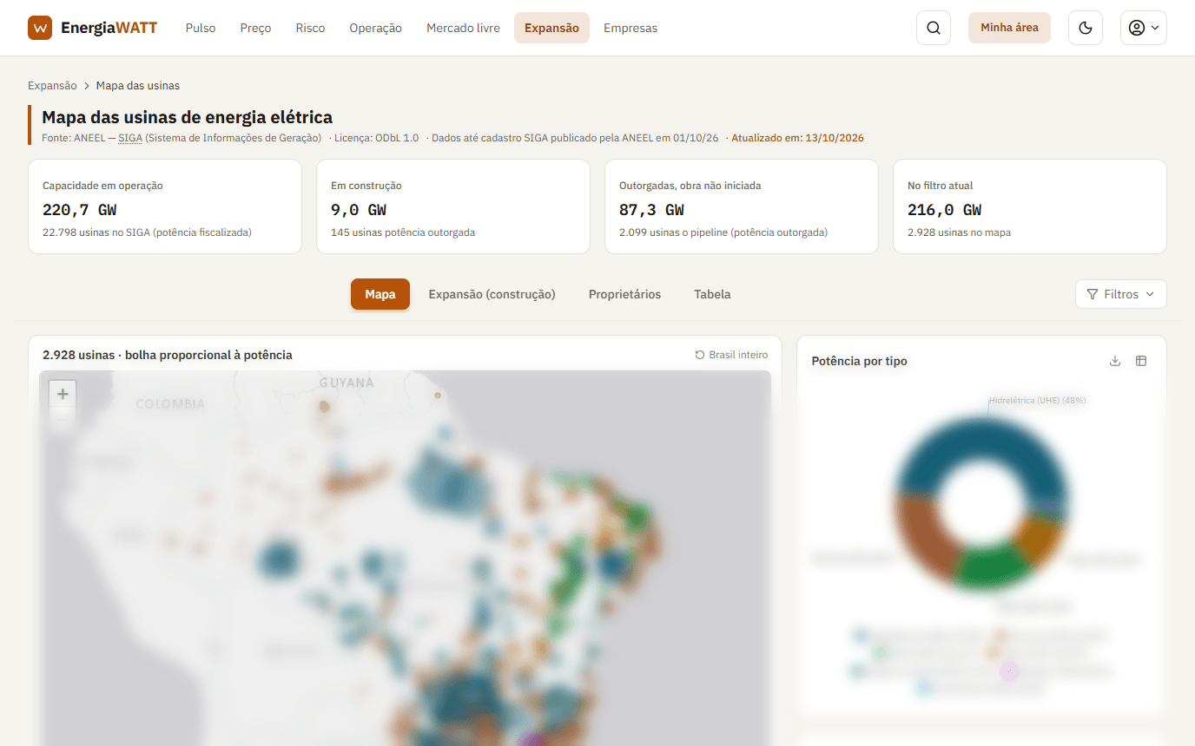Screen dimensions: 1195x746
Task: Click No filtro atual card
Action: (1030, 206)
